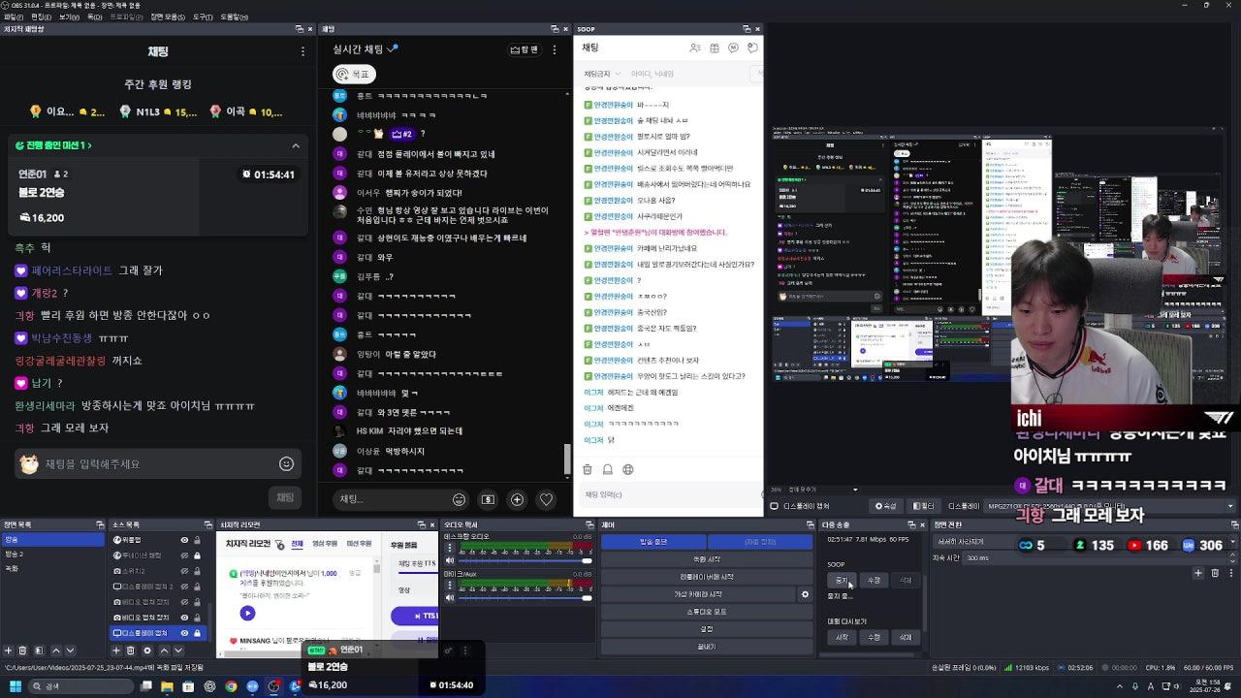Viewport: 1241px width, 698px height.
Task: Toggle visibility of 투네이션 채팅 source
Action: coord(184,555)
